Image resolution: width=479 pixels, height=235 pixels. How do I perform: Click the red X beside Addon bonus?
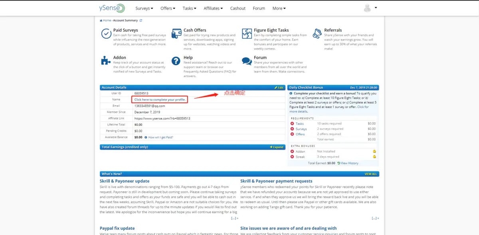click(292, 152)
